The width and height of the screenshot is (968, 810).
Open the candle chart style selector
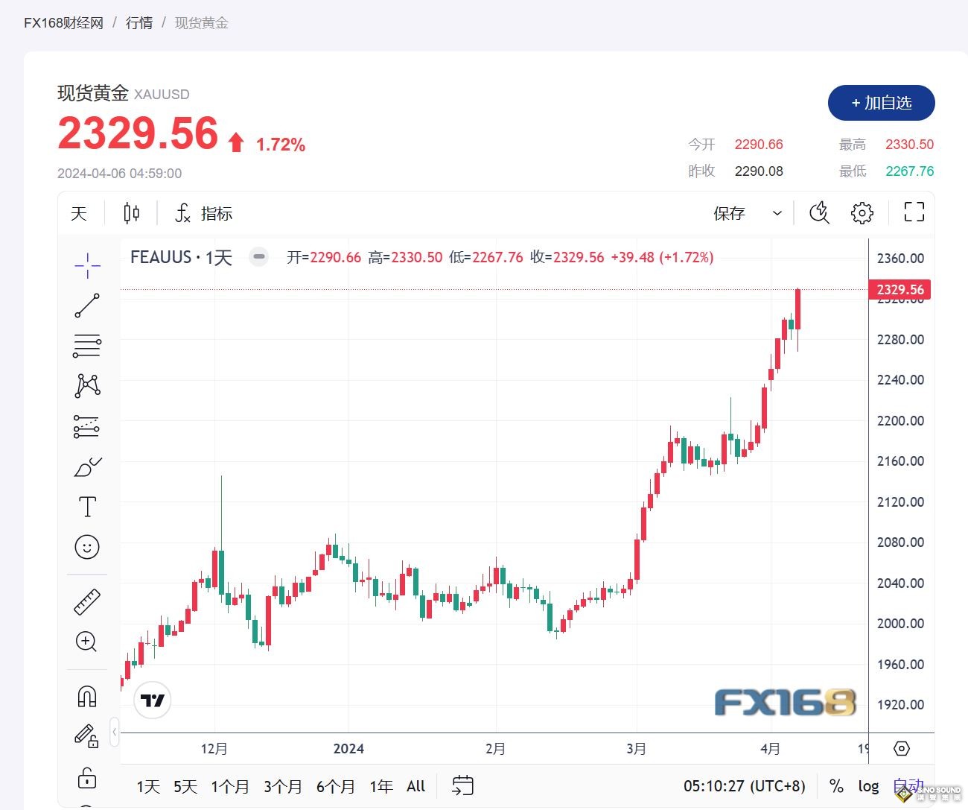point(131,212)
